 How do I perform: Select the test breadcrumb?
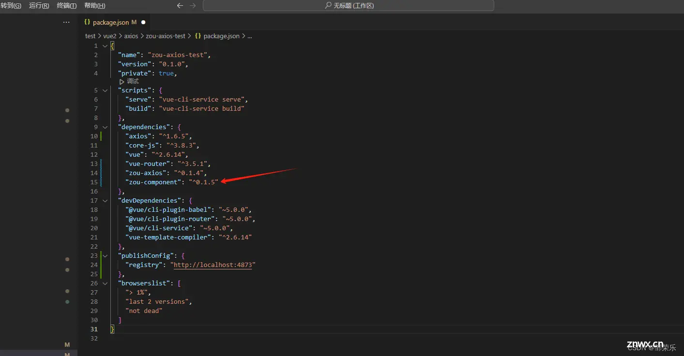91,36
